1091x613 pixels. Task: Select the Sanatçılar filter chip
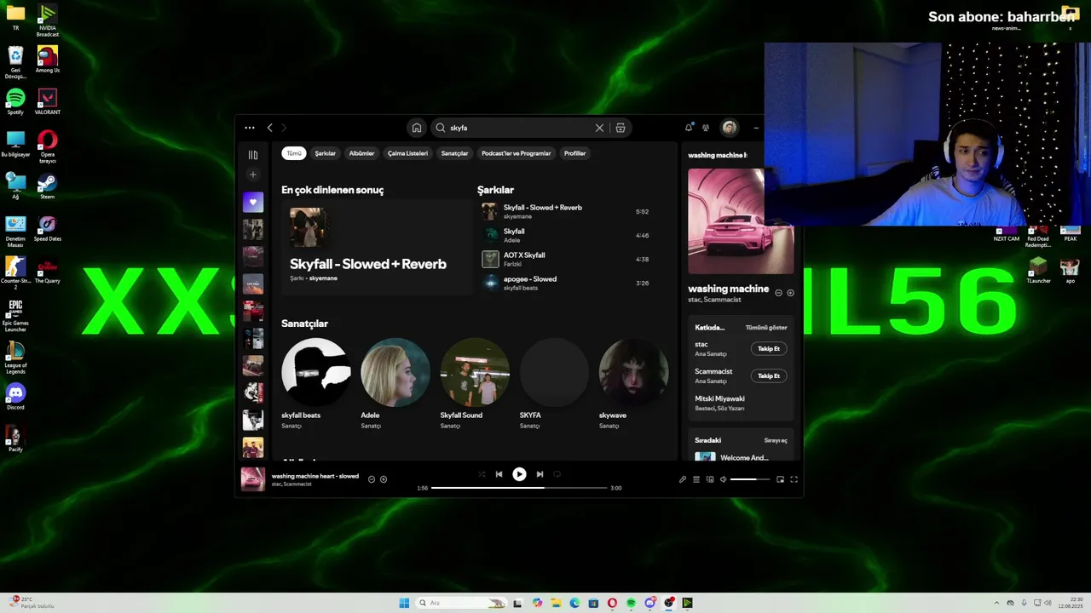(454, 153)
